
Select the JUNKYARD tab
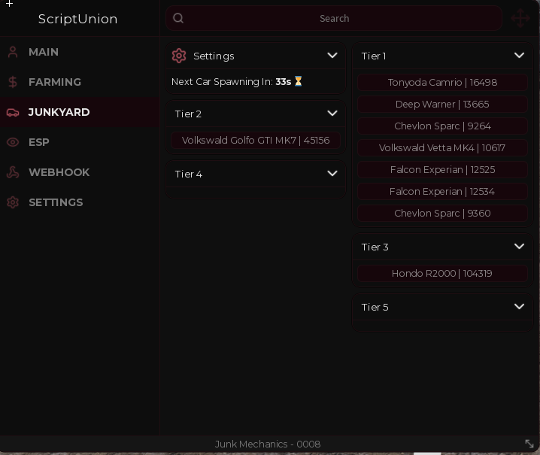(x=80, y=112)
